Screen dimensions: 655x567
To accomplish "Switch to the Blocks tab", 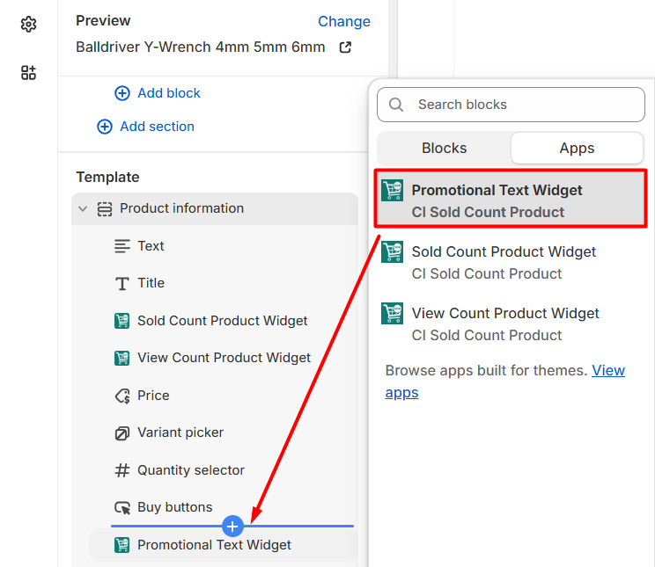I will pos(444,149).
